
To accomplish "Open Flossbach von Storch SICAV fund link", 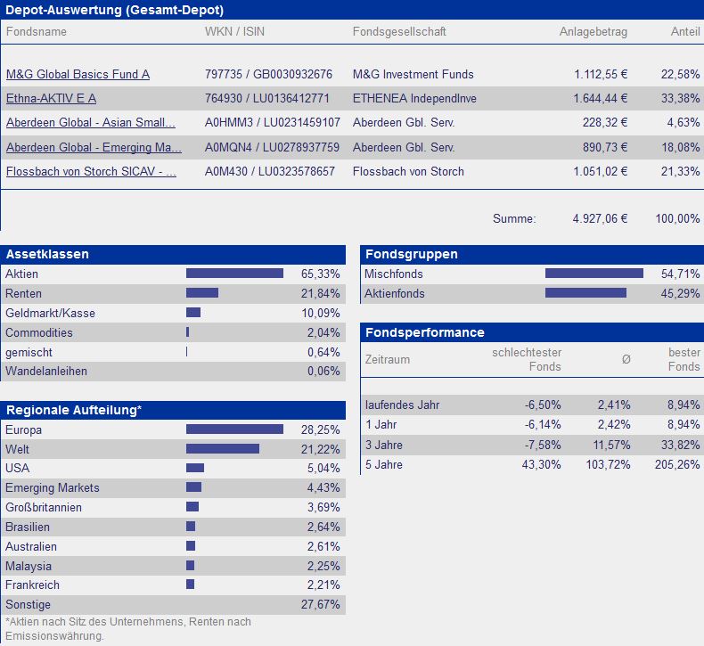I will (x=91, y=171).
